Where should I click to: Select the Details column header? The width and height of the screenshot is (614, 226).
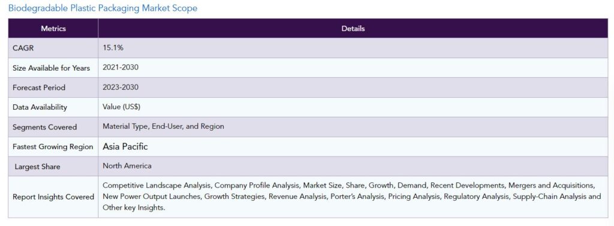coord(353,29)
